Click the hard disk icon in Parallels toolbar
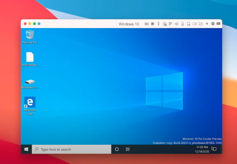Viewport: 237px width, 164px height. pyautogui.click(x=189, y=24)
